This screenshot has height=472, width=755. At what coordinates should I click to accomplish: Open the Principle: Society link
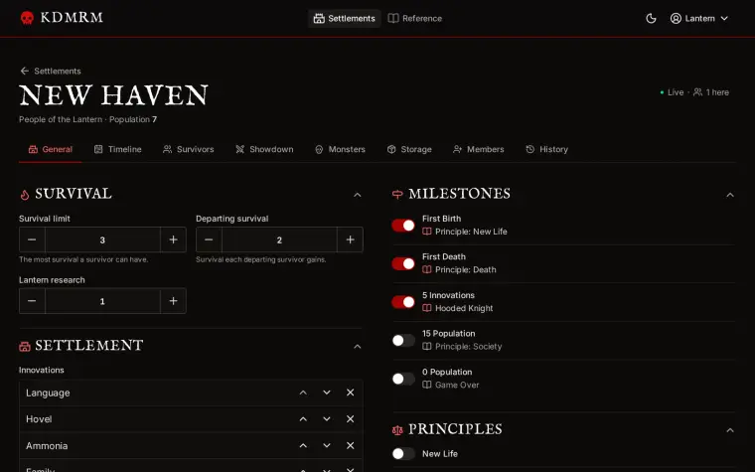(469, 346)
